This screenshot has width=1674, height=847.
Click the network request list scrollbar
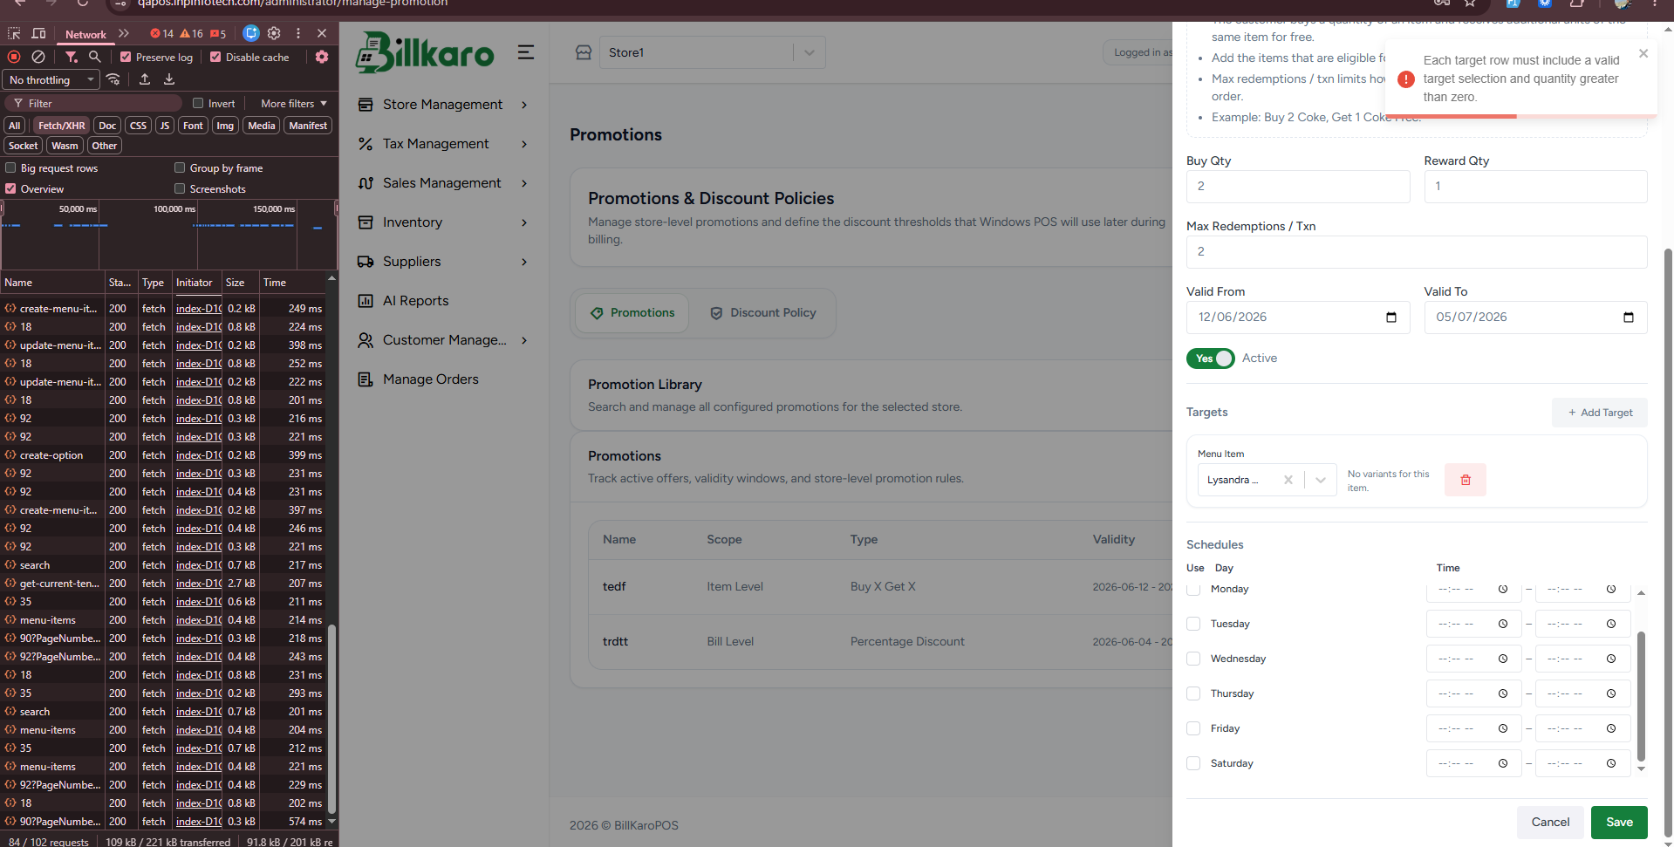click(331, 720)
